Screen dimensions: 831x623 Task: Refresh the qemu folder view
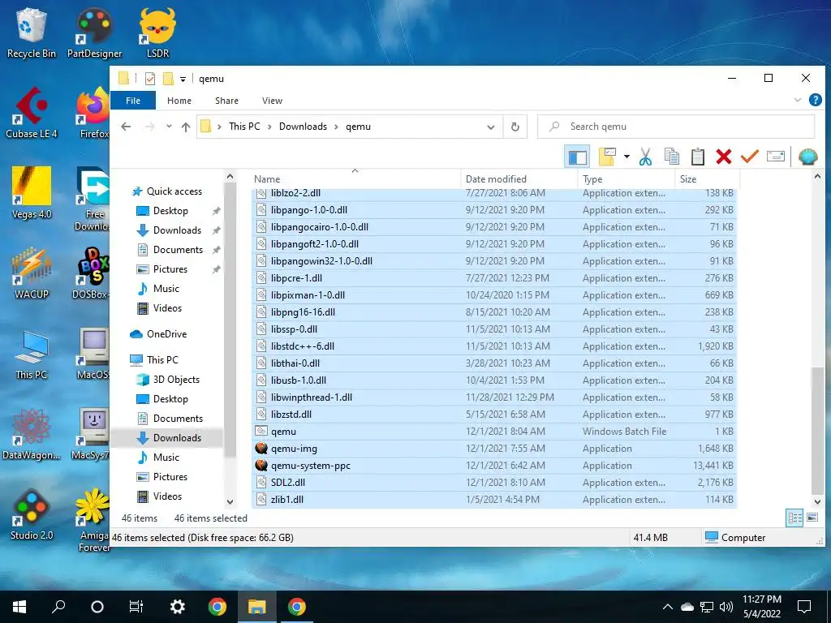(515, 127)
